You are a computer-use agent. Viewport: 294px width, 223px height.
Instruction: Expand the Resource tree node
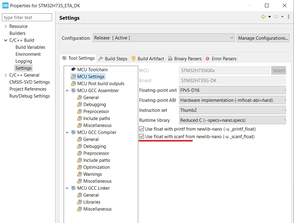coord(6,26)
